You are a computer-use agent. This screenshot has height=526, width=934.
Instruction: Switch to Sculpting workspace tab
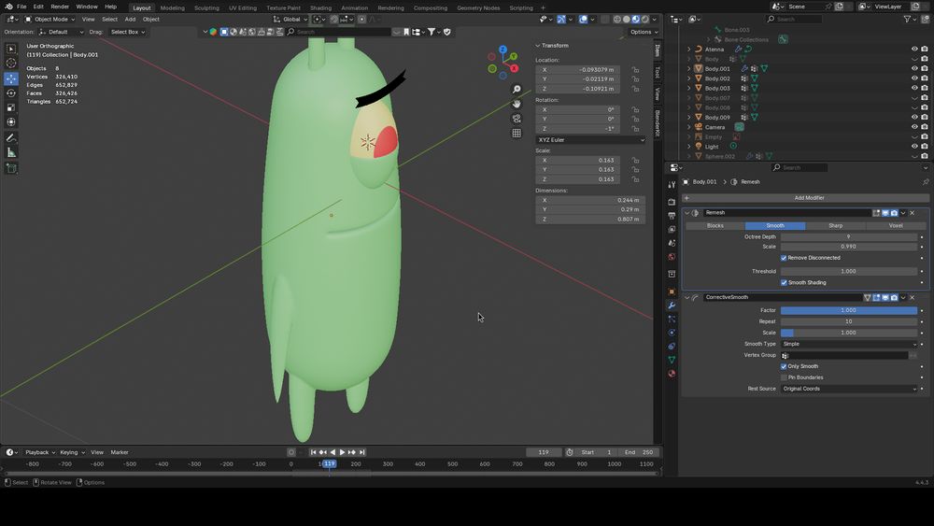(x=206, y=7)
